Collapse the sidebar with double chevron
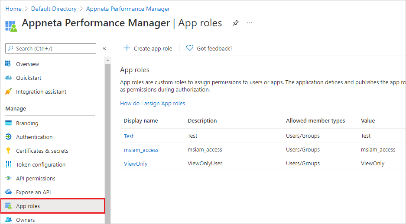 pyautogui.click(x=104, y=48)
